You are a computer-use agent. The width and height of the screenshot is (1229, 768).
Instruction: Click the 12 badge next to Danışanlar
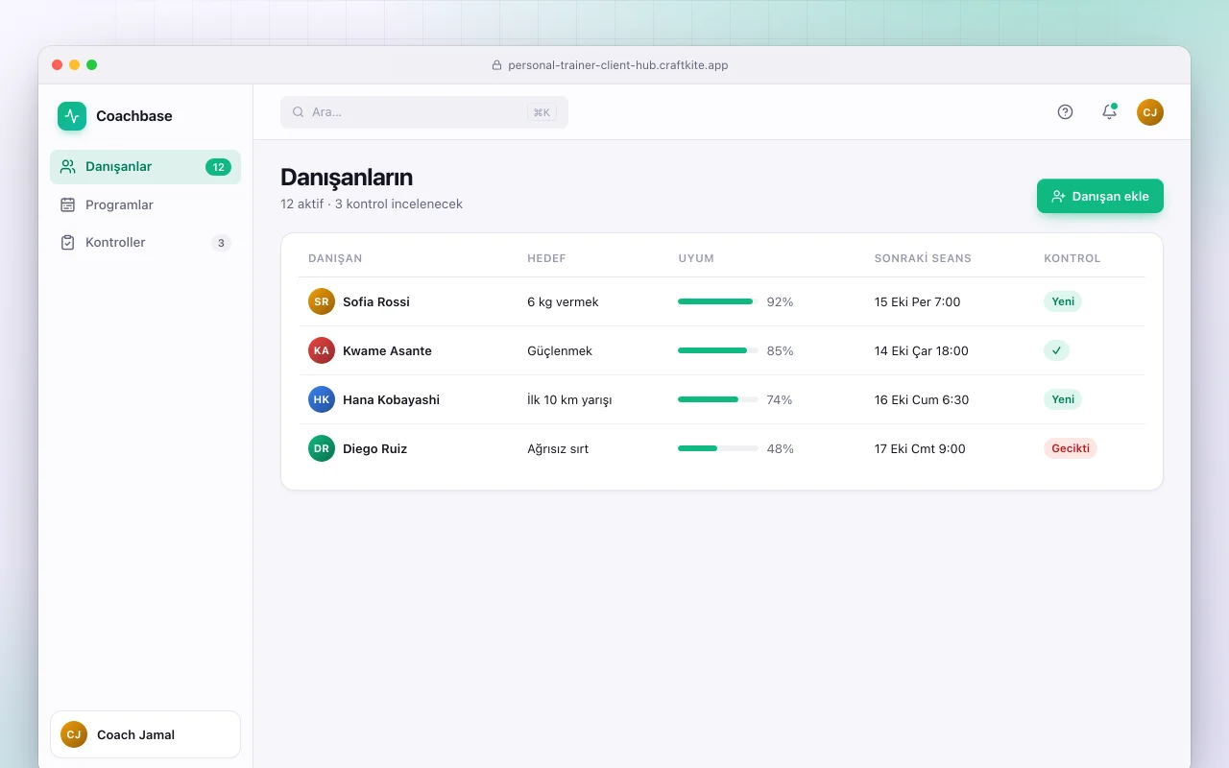tap(218, 167)
